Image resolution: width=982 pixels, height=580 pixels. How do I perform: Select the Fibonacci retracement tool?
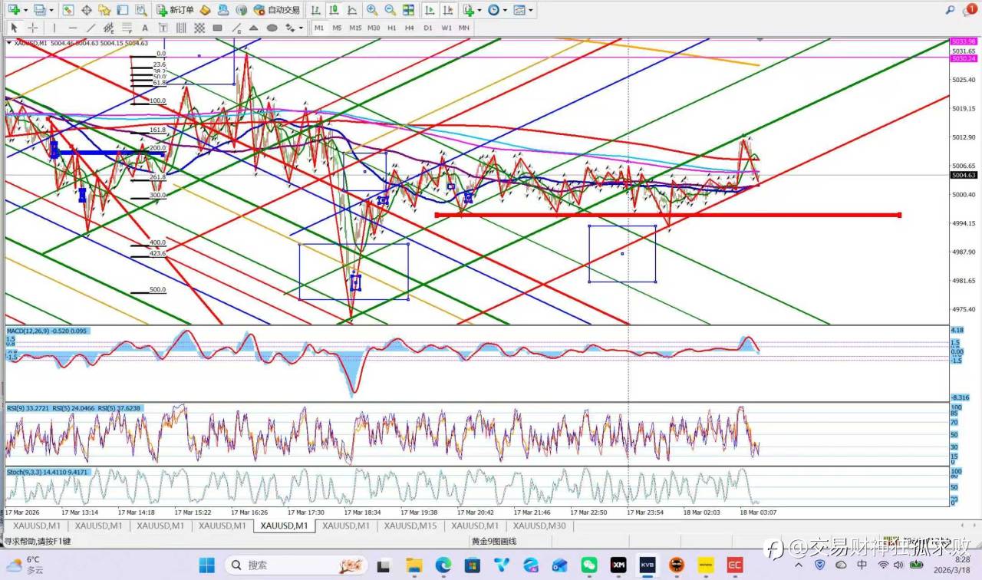coord(127,28)
